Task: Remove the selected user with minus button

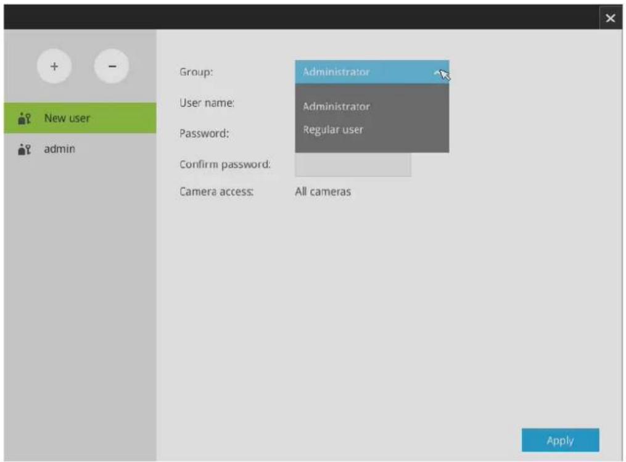Action: click(x=112, y=66)
